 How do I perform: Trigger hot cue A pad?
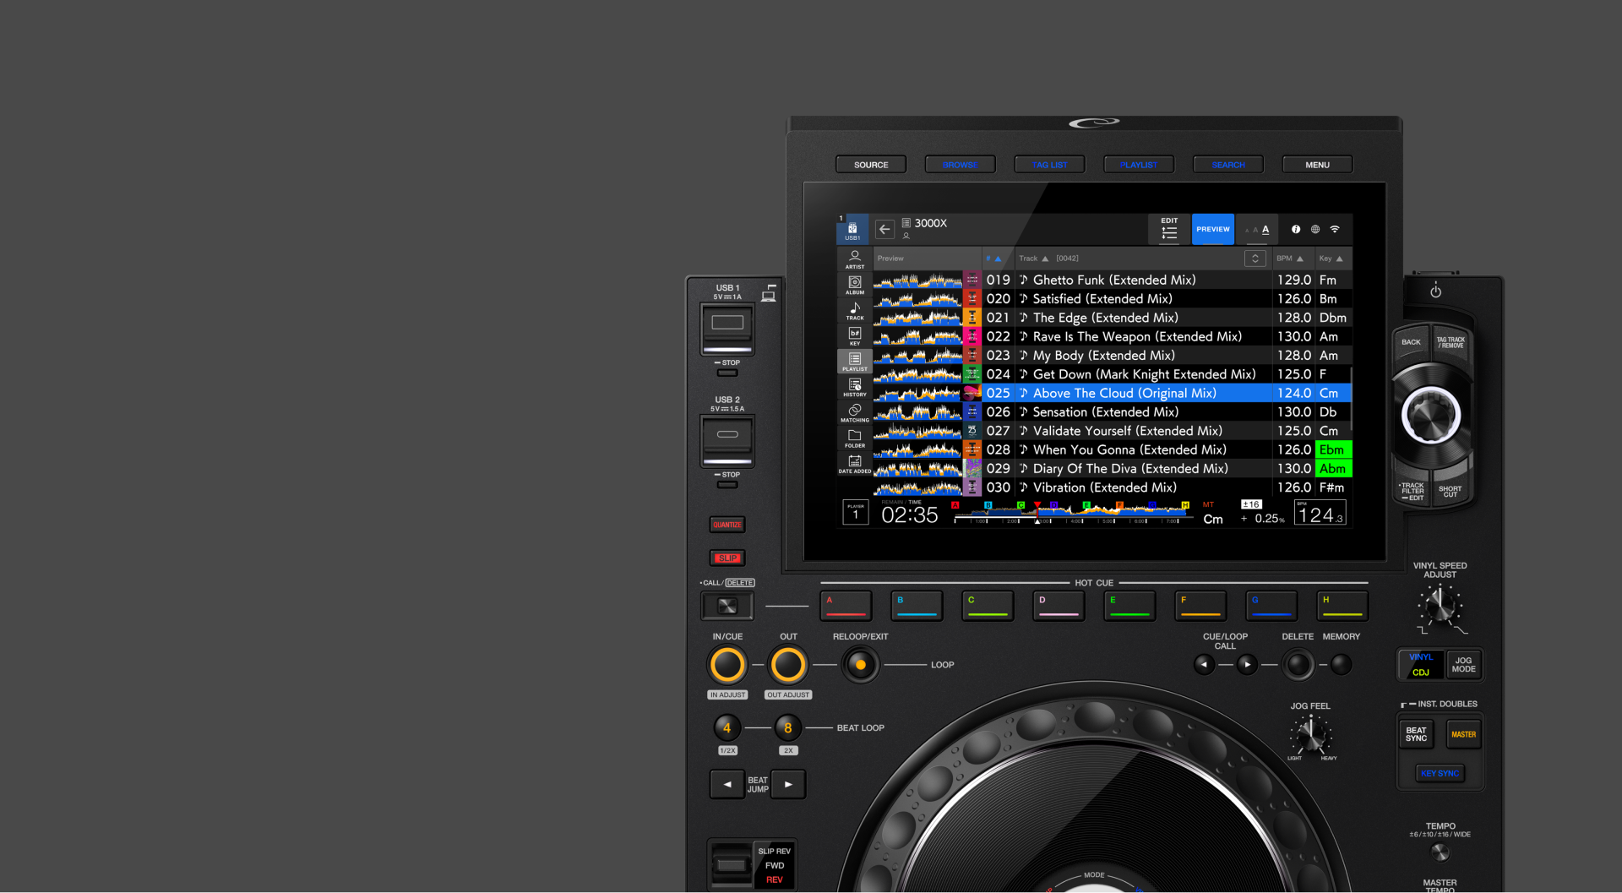[846, 605]
